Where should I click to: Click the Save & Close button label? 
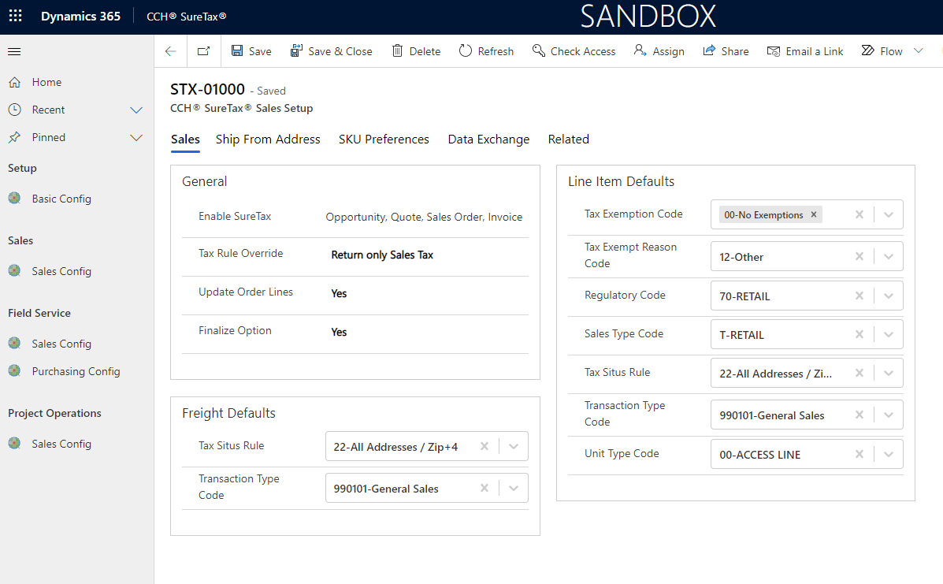coord(340,52)
